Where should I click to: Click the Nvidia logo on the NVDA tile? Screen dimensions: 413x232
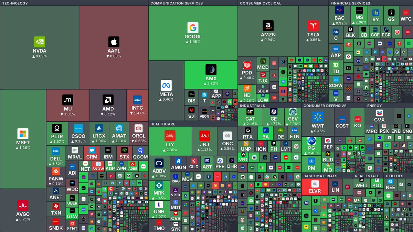(40, 42)
